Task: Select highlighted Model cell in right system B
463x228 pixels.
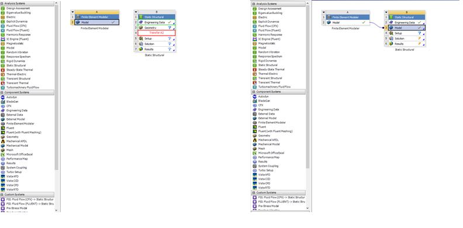Action: [407, 27]
